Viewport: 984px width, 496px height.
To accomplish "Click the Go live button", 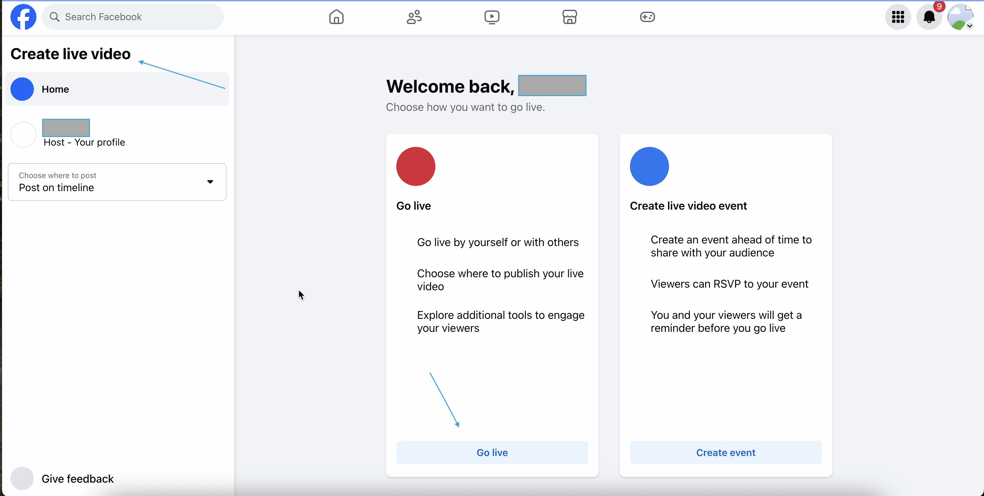I will [x=492, y=452].
